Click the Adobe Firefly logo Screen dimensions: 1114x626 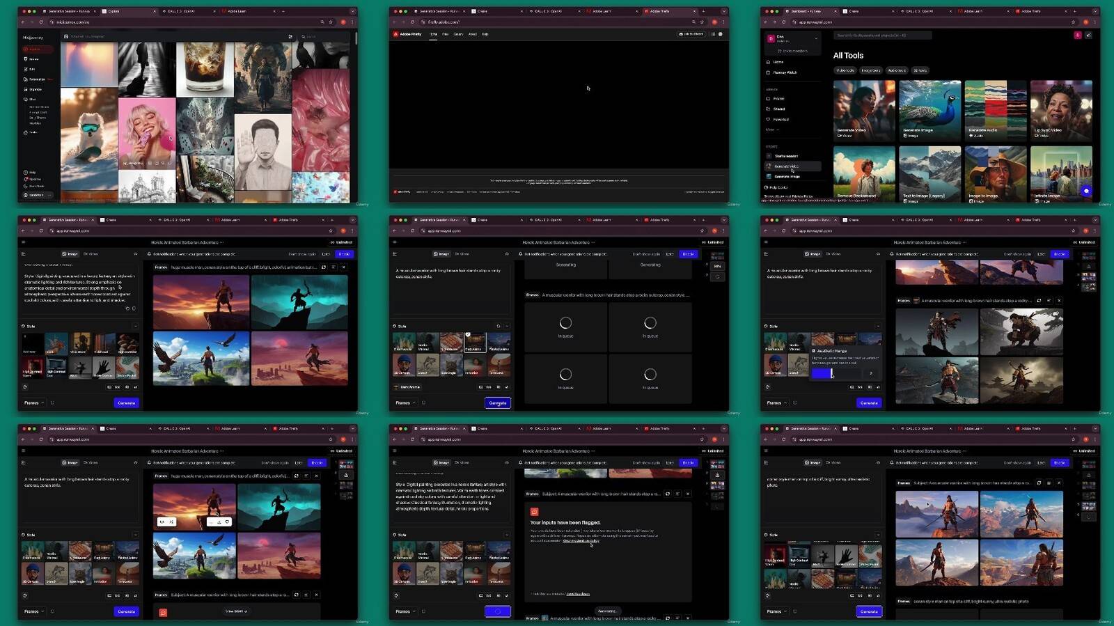click(408, 34)
